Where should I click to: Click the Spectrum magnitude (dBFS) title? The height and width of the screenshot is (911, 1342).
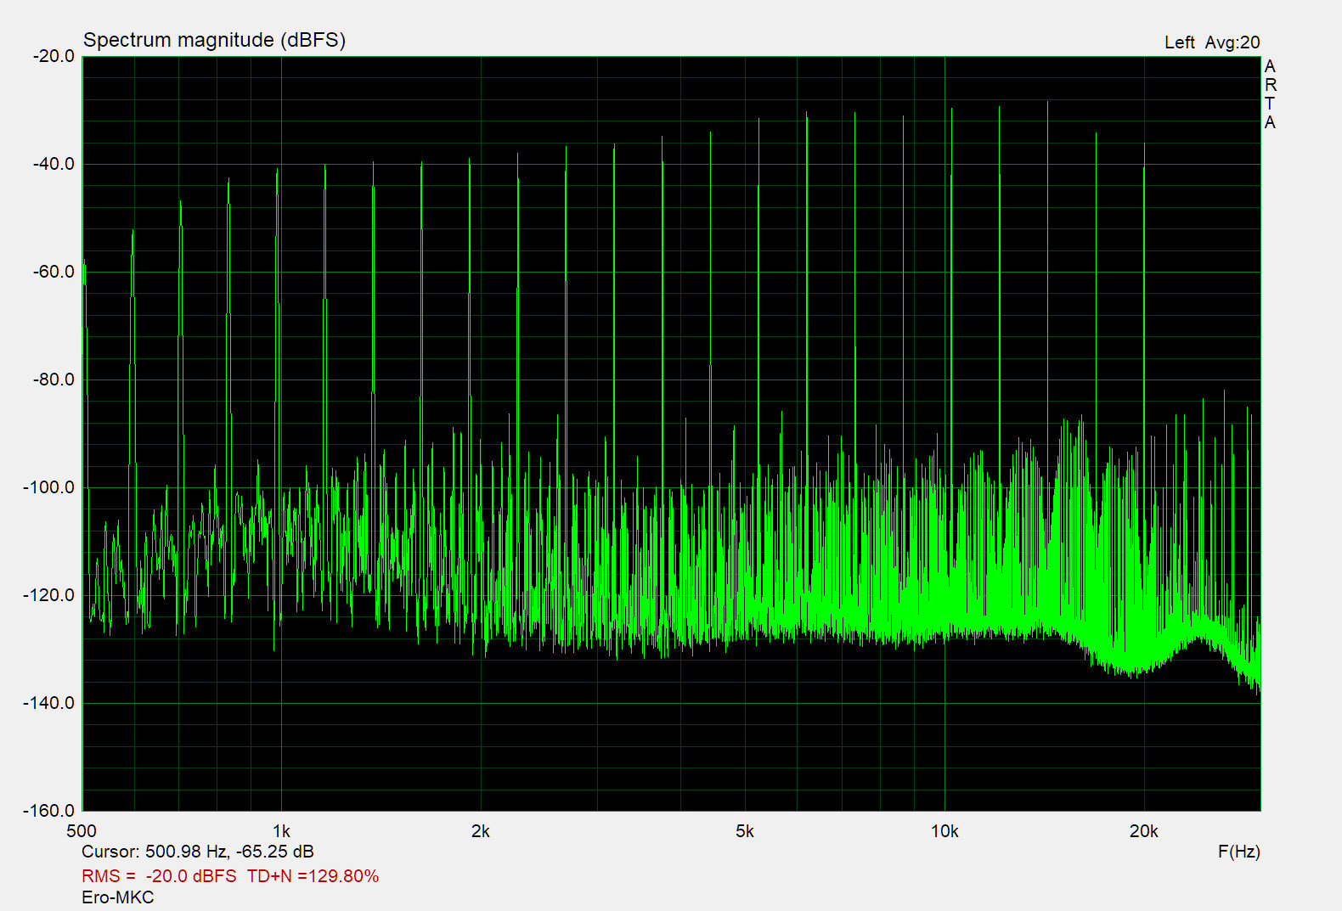click(x=214, y=40)
